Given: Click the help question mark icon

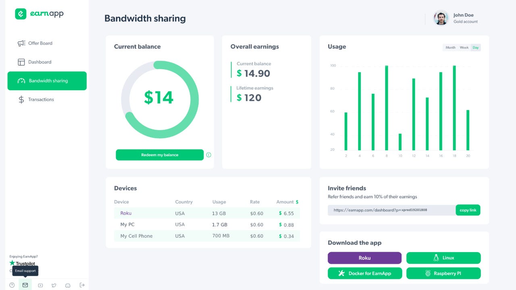Looking at the screenshot, I should click(12, 285).
